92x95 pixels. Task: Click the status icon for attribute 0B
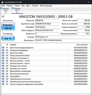[3, 74]
